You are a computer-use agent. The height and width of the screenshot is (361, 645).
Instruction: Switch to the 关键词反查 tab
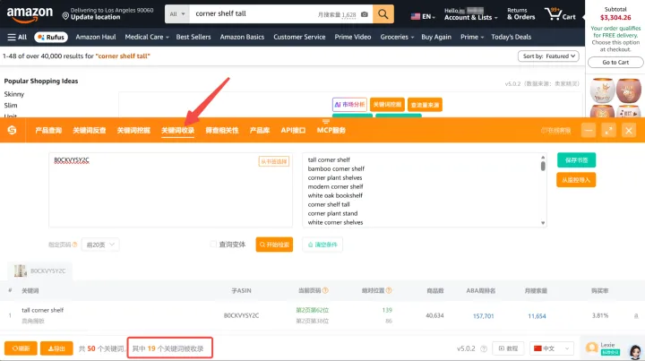pyautogui.click(x=90, y=131)
